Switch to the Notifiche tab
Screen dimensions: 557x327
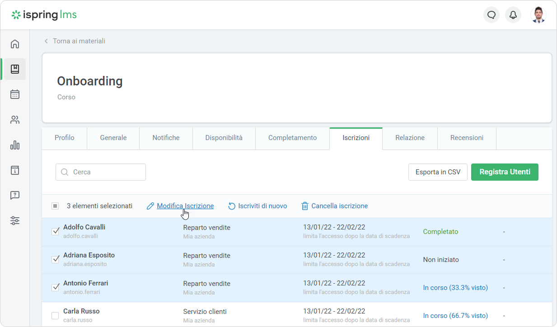(x=166, y=138)
